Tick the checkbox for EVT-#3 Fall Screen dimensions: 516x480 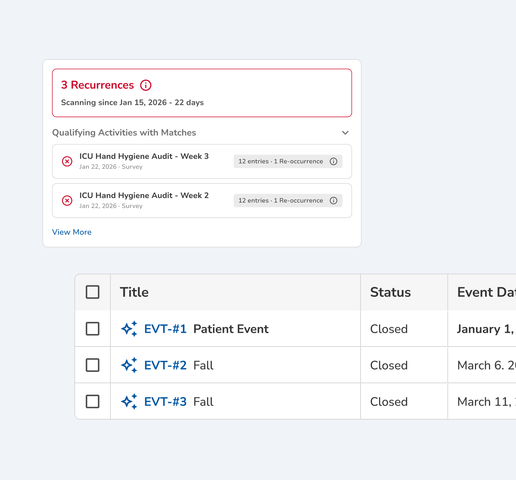(92, 402)
